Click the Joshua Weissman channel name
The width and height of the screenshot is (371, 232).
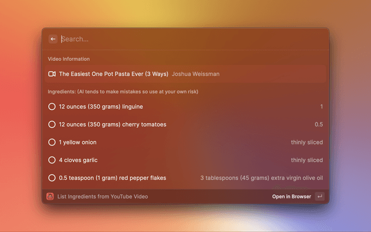click(195, 74)
